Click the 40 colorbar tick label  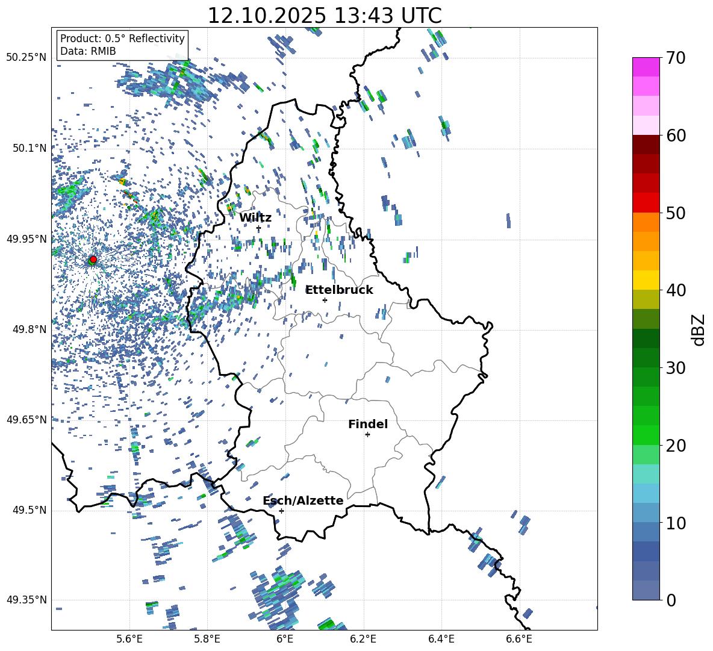click(x=676, y=290)
